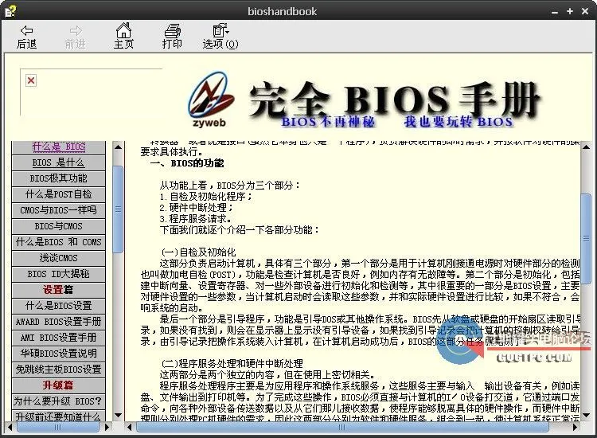Click the 完全 BIOS 手册 banner title
Image resolution: width=597 pixels, height=438 pixels.
395,99
